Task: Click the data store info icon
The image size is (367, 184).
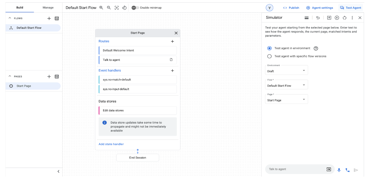Action: (x=105, y=123)
